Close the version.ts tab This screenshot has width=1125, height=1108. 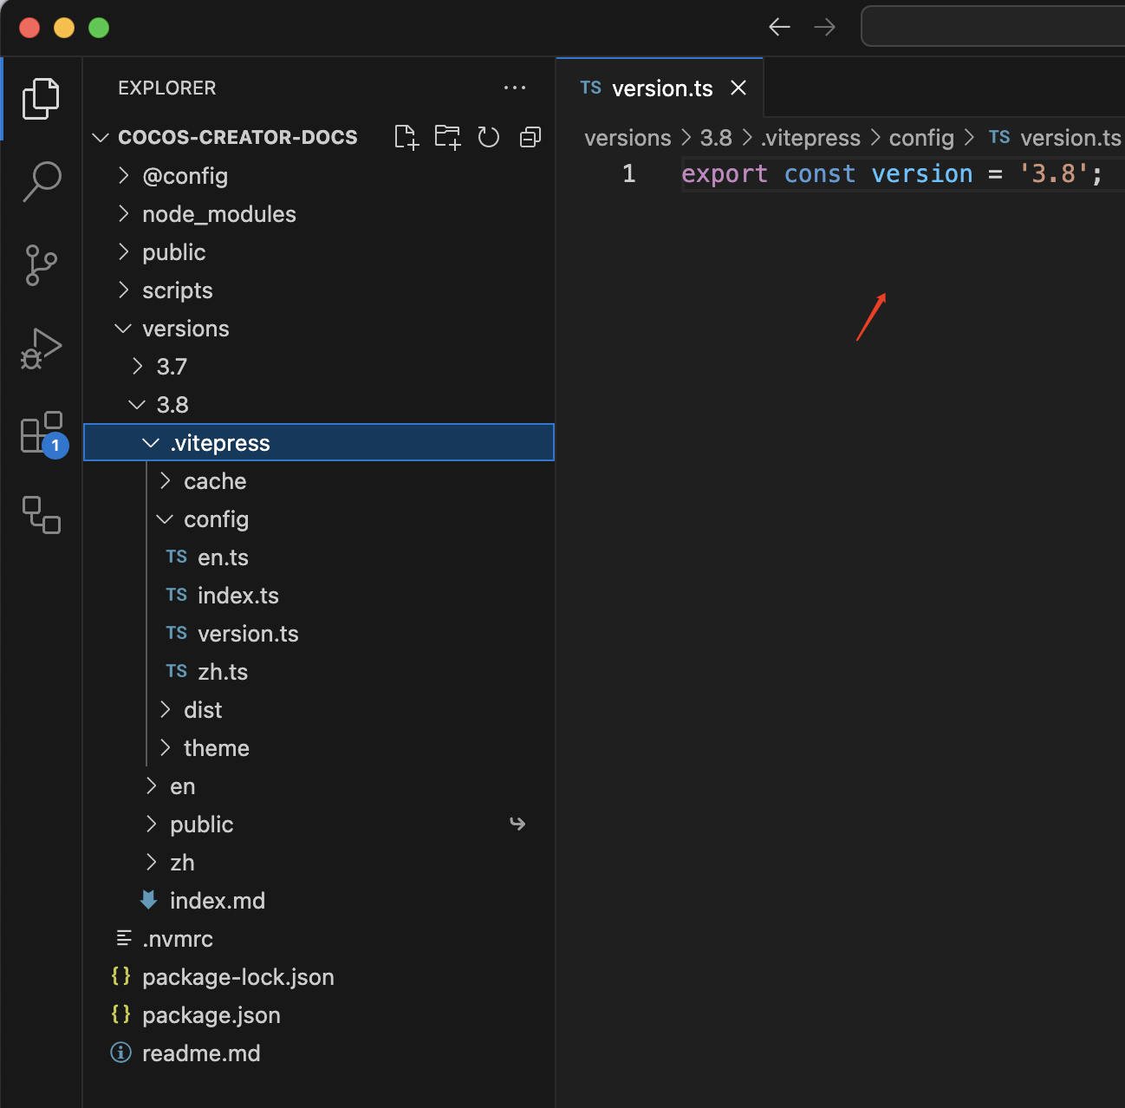coord(738,88)
